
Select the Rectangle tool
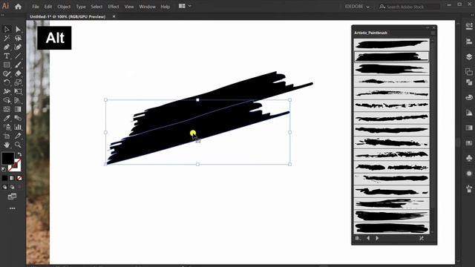7,65
